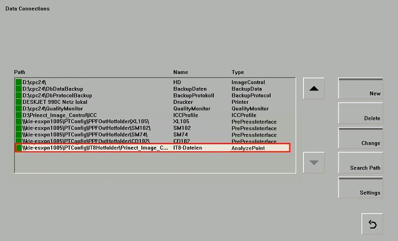Image resolution: width=398 pixels, height=241 pixels.
Task: Open Search Path button
Action: [x=361, y=163]
